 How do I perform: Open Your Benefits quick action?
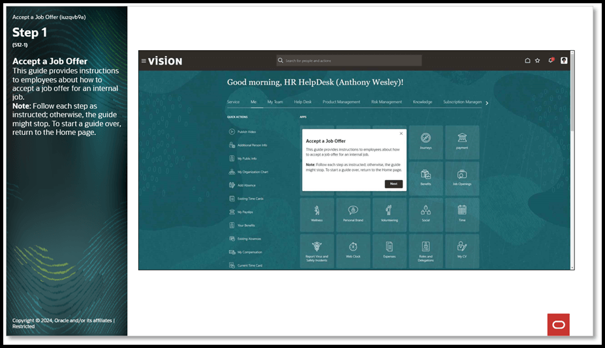[x=242, y=225]
